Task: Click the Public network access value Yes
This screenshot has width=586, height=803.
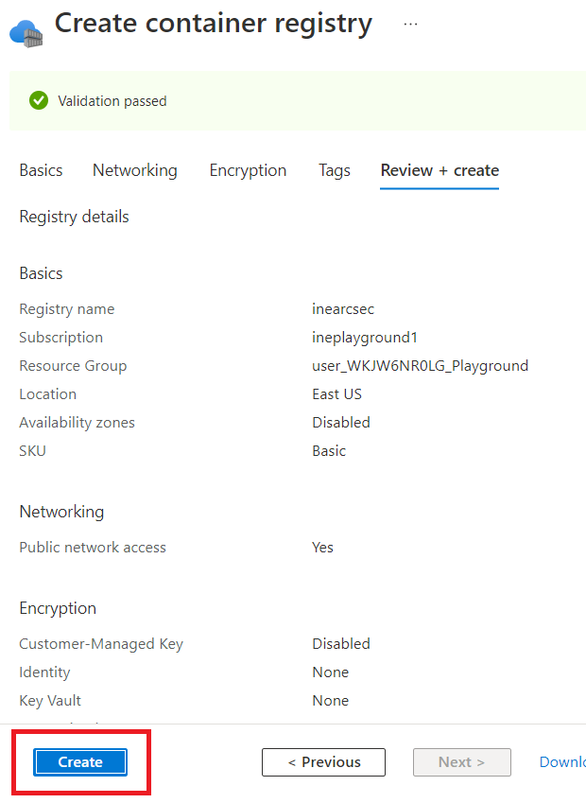Action: (x=322, y=548)
